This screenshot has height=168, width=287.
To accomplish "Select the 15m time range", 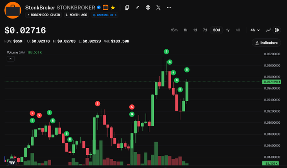I will click(174, 30).
